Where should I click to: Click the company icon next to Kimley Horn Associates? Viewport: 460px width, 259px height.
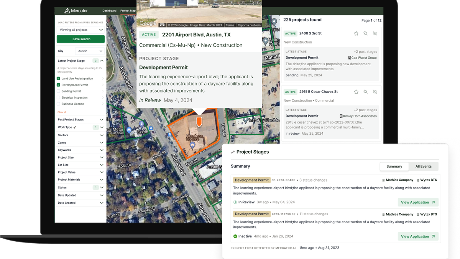[340, 115]
